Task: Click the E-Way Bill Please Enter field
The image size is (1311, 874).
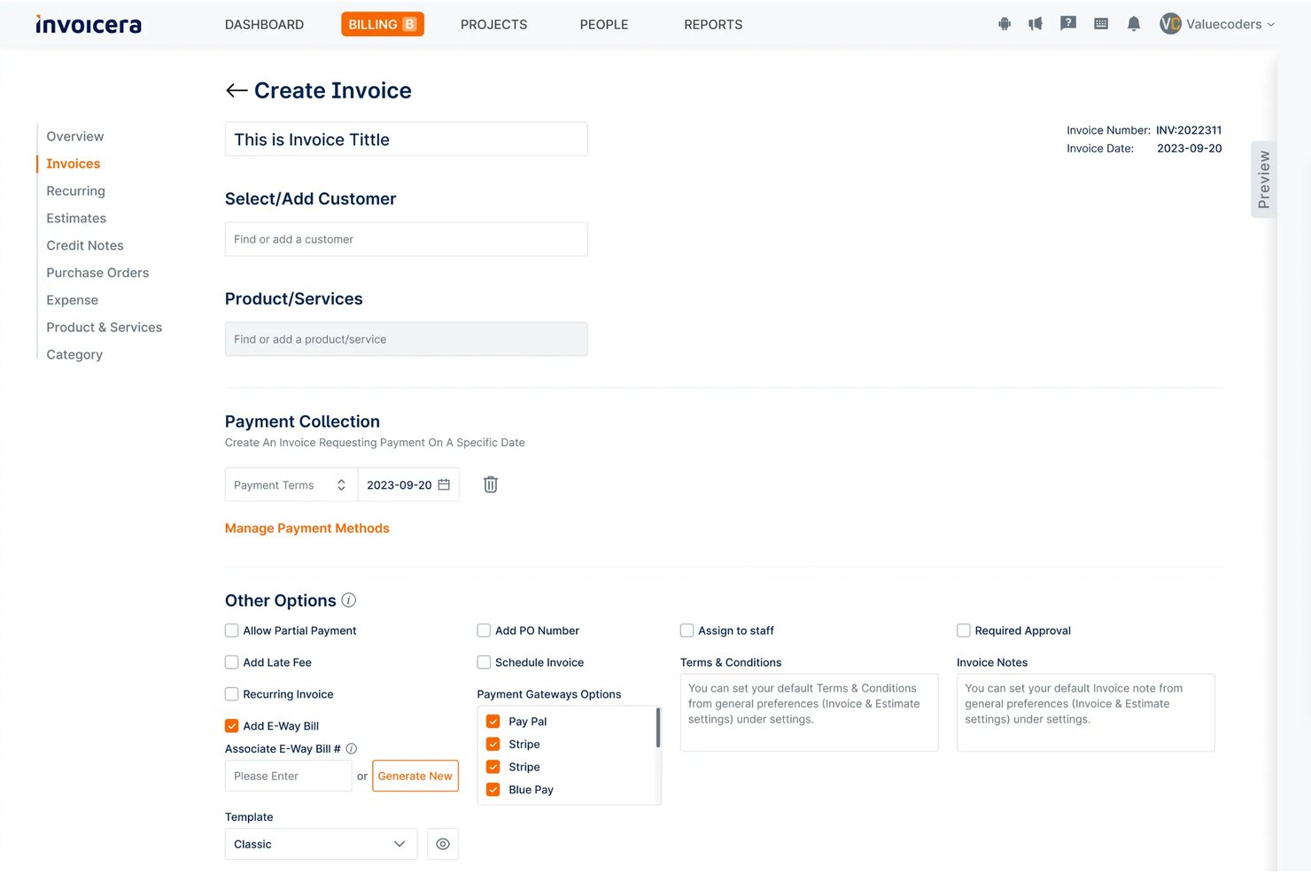Action: click(x=289, y=777)
